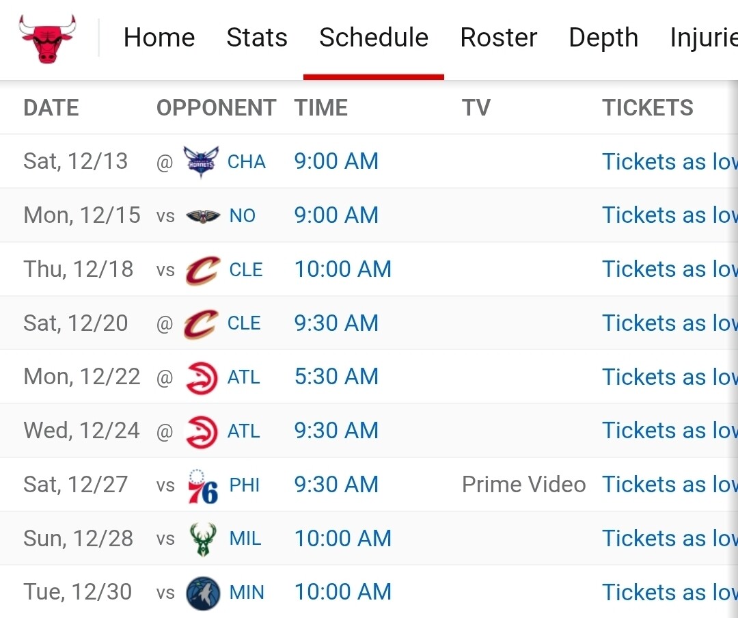
Task: Go to the Depth tab
Action: click(x=603, y=38)
